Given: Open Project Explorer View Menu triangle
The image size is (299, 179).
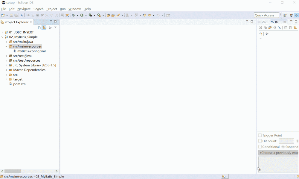Looking at the screenshot, I should click(x=56, y=28).
